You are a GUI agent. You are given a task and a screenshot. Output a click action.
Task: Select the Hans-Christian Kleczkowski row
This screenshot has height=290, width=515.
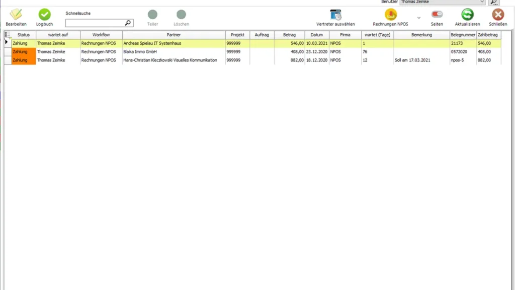[174, 60]
